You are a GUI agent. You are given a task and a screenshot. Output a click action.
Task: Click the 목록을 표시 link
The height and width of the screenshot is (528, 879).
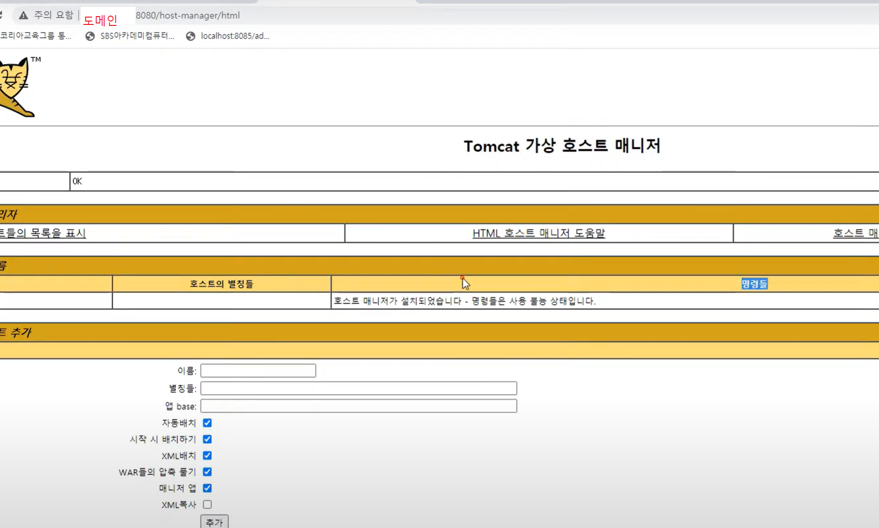coord(43,233)
